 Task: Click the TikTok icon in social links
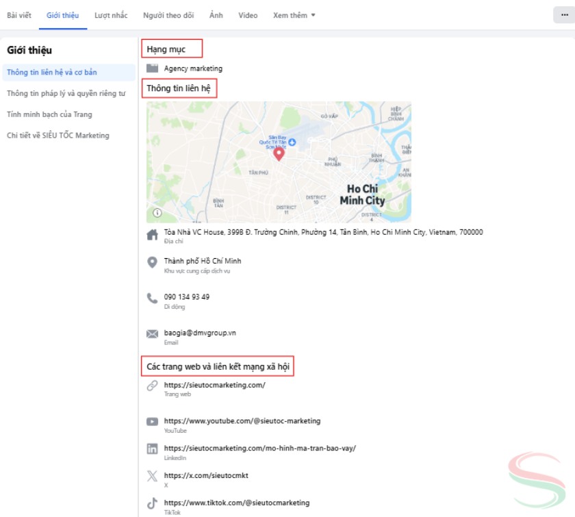[x=153, y=502]
